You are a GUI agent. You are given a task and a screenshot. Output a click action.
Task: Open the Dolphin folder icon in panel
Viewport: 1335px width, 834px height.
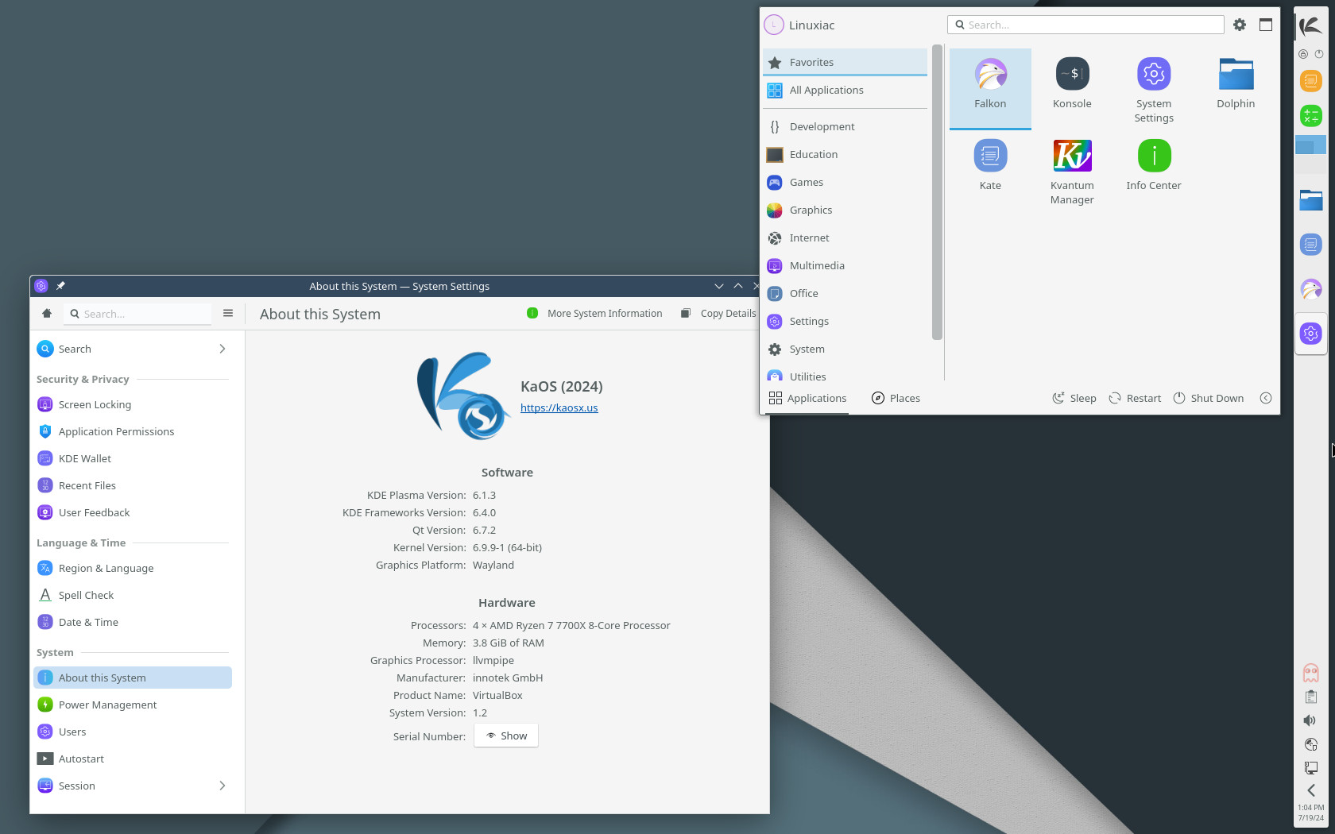pyautogui.click(x=1311, y=199)
